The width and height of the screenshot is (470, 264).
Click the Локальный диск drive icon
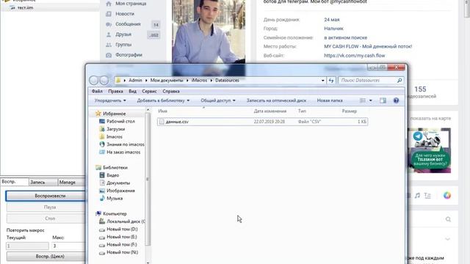coord(102,221)
